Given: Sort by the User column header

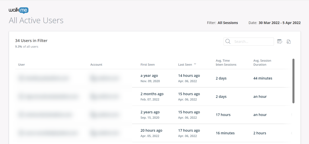Looking at the screenshot, I should tap(21, 65).
